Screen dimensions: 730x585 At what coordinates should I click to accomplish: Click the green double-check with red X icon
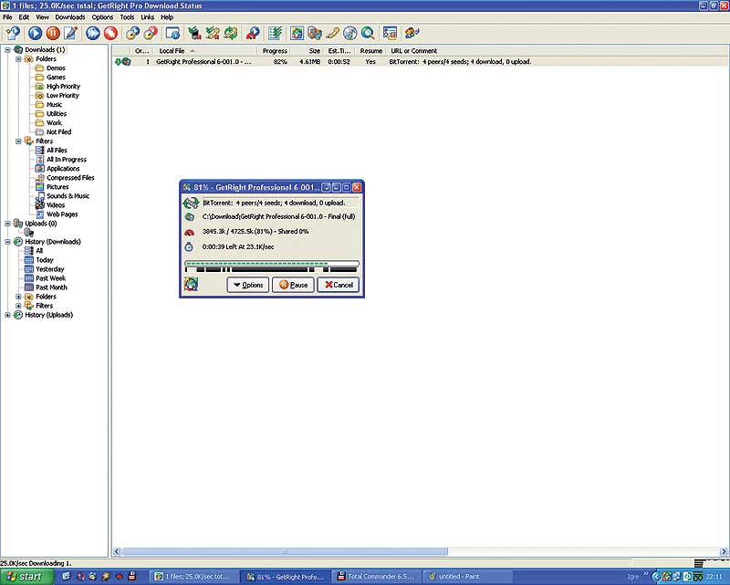click(213, 33)
